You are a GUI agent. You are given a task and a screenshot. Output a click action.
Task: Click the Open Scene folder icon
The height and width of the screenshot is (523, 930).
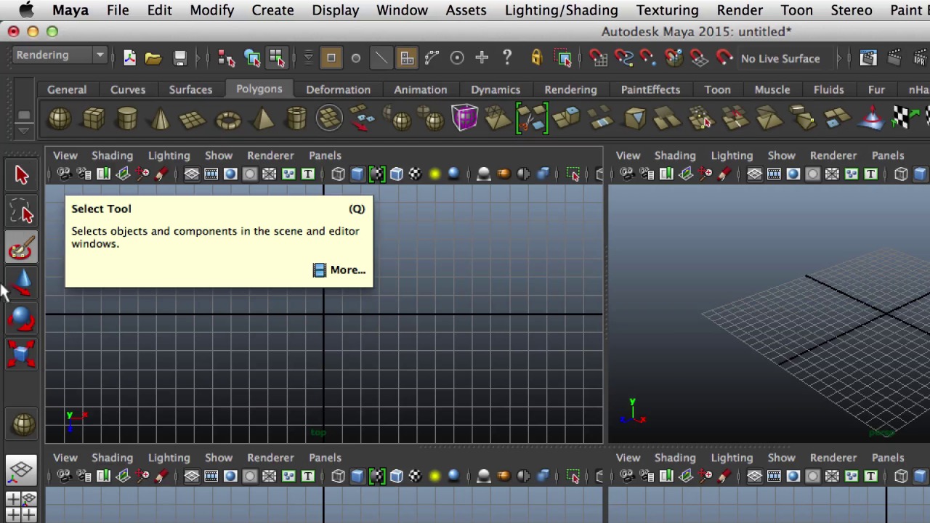coord(153,58)
